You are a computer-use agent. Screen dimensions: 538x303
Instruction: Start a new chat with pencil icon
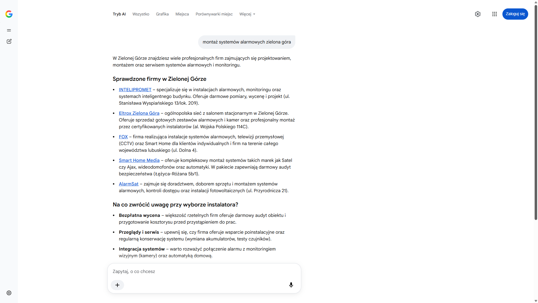point(9,42)
